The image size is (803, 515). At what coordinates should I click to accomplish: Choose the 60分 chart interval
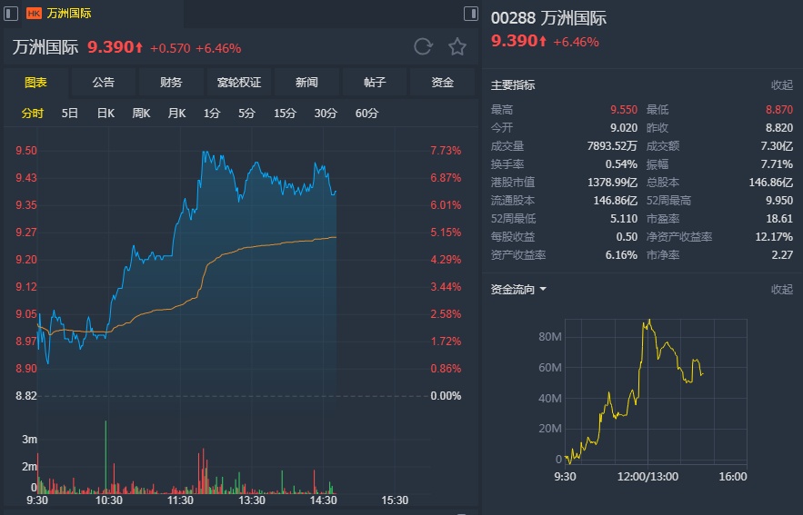(367, 114)
